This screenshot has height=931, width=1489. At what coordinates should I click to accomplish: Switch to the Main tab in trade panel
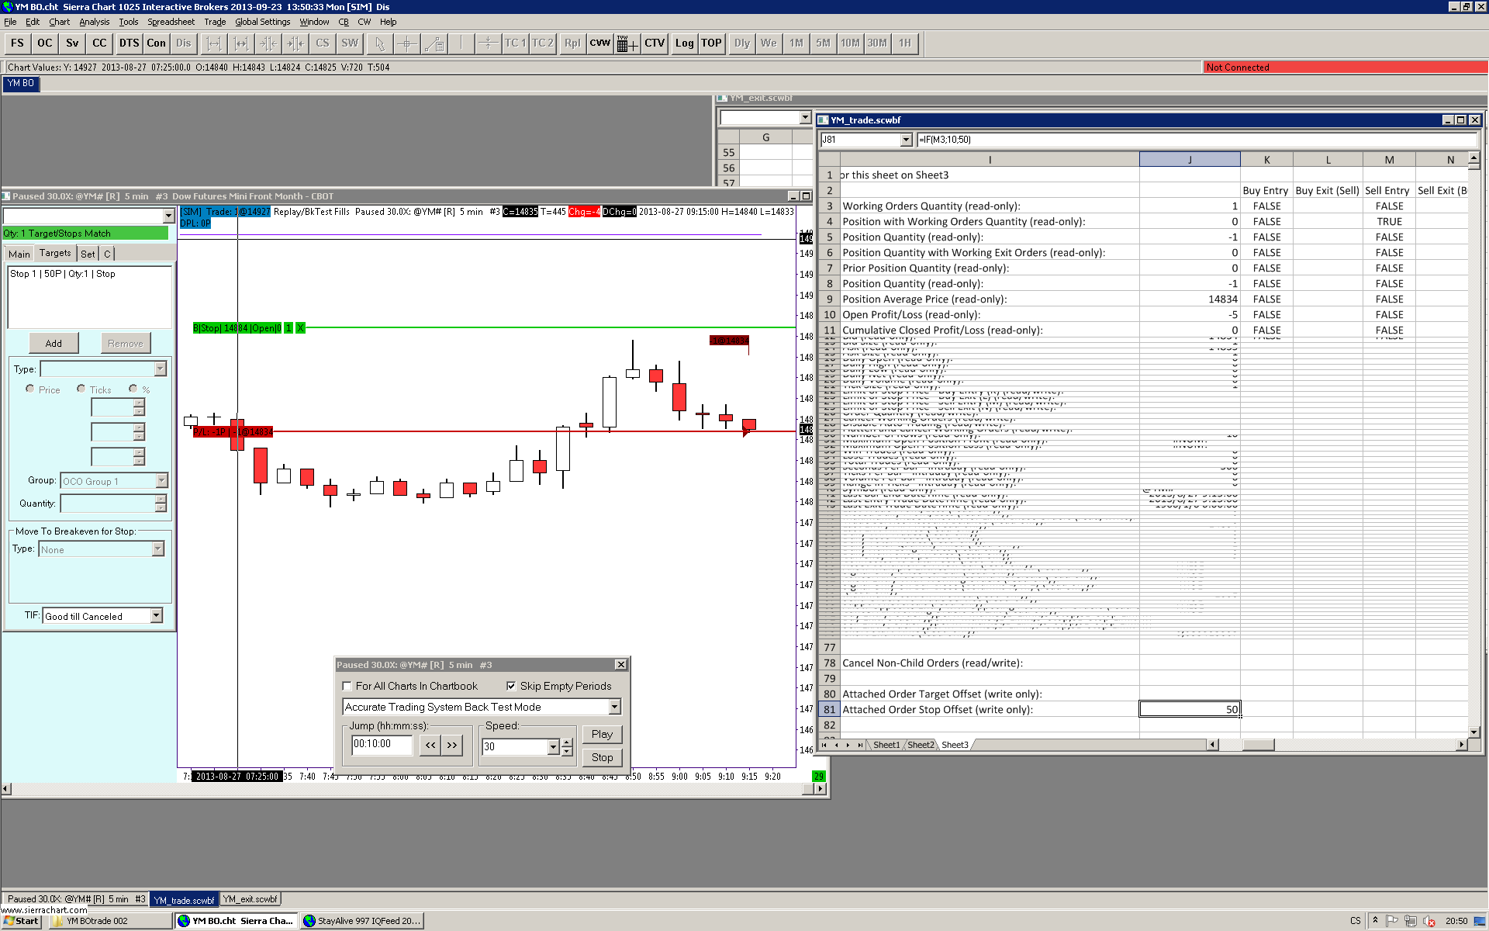tap(19, 254)
